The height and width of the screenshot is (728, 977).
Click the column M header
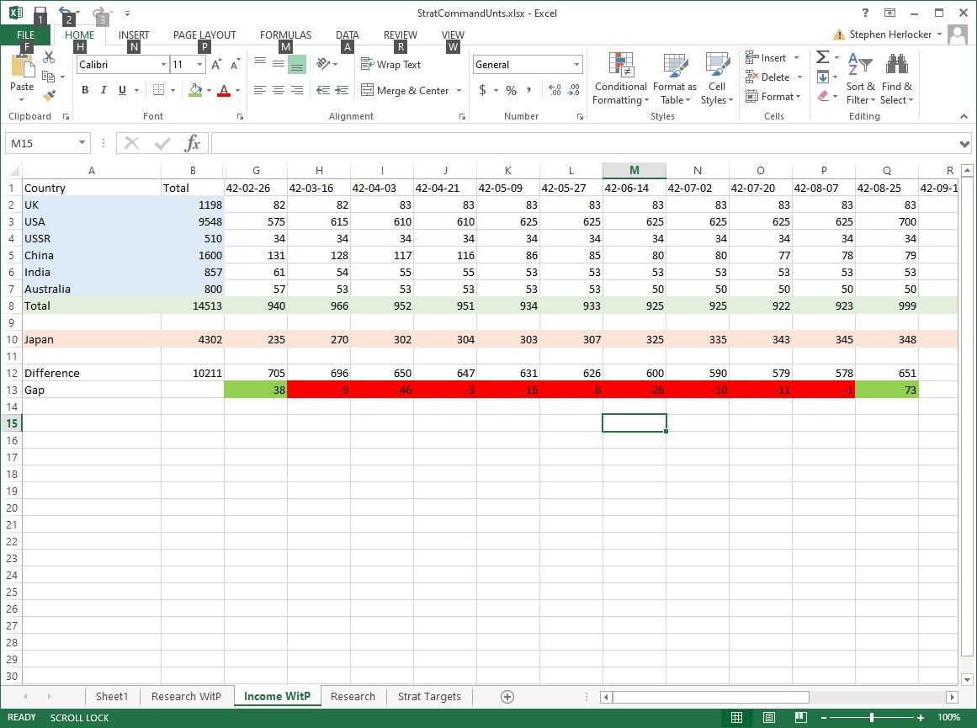[x=634, y=170]
